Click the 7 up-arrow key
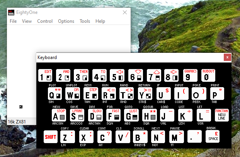The image size is (240, 157). coord(154,76)
